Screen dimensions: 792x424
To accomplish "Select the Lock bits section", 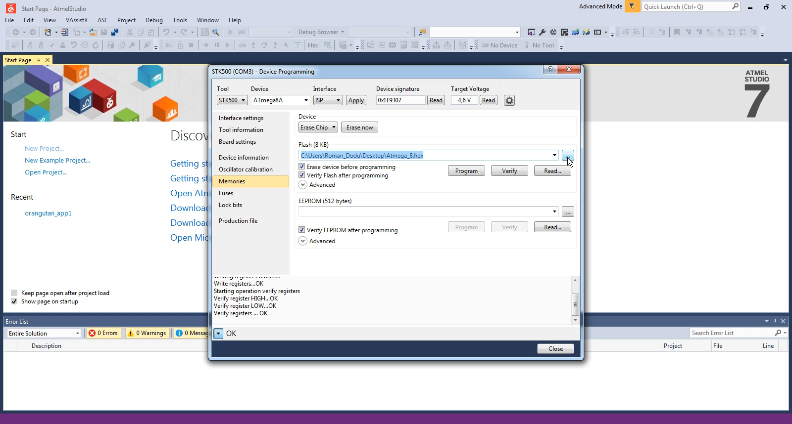I will (250, 205).
